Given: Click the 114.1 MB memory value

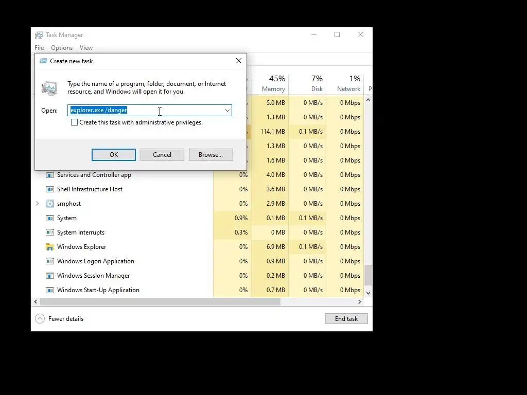Looking at the screenshot, I should pyautogui.click(x=273, y=131).
